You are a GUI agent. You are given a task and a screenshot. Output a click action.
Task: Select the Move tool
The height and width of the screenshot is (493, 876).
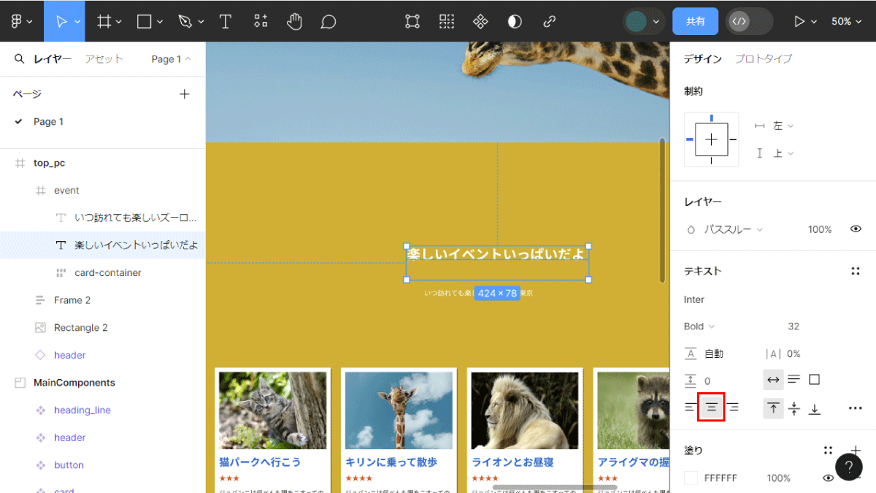point(61,21)
